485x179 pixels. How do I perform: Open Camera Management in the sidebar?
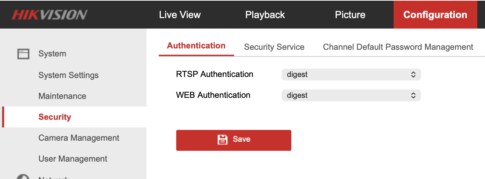(79, 138)
